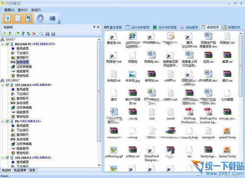This screenshot has height=178, width=245.
Task: Switch to the 运行中的进程 tab
Action: click(x=165, y=27)
